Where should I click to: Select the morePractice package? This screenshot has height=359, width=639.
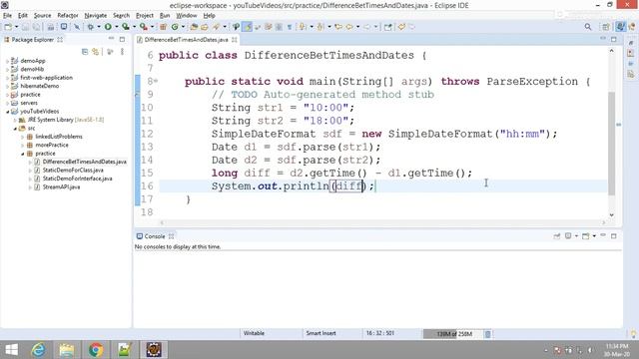click(x=52, y=145)
